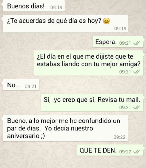This screenshot has width=146, height=168.
Task: Tap read checkmarks on 'mejor amiga?' message
Action: click(137, 72)
